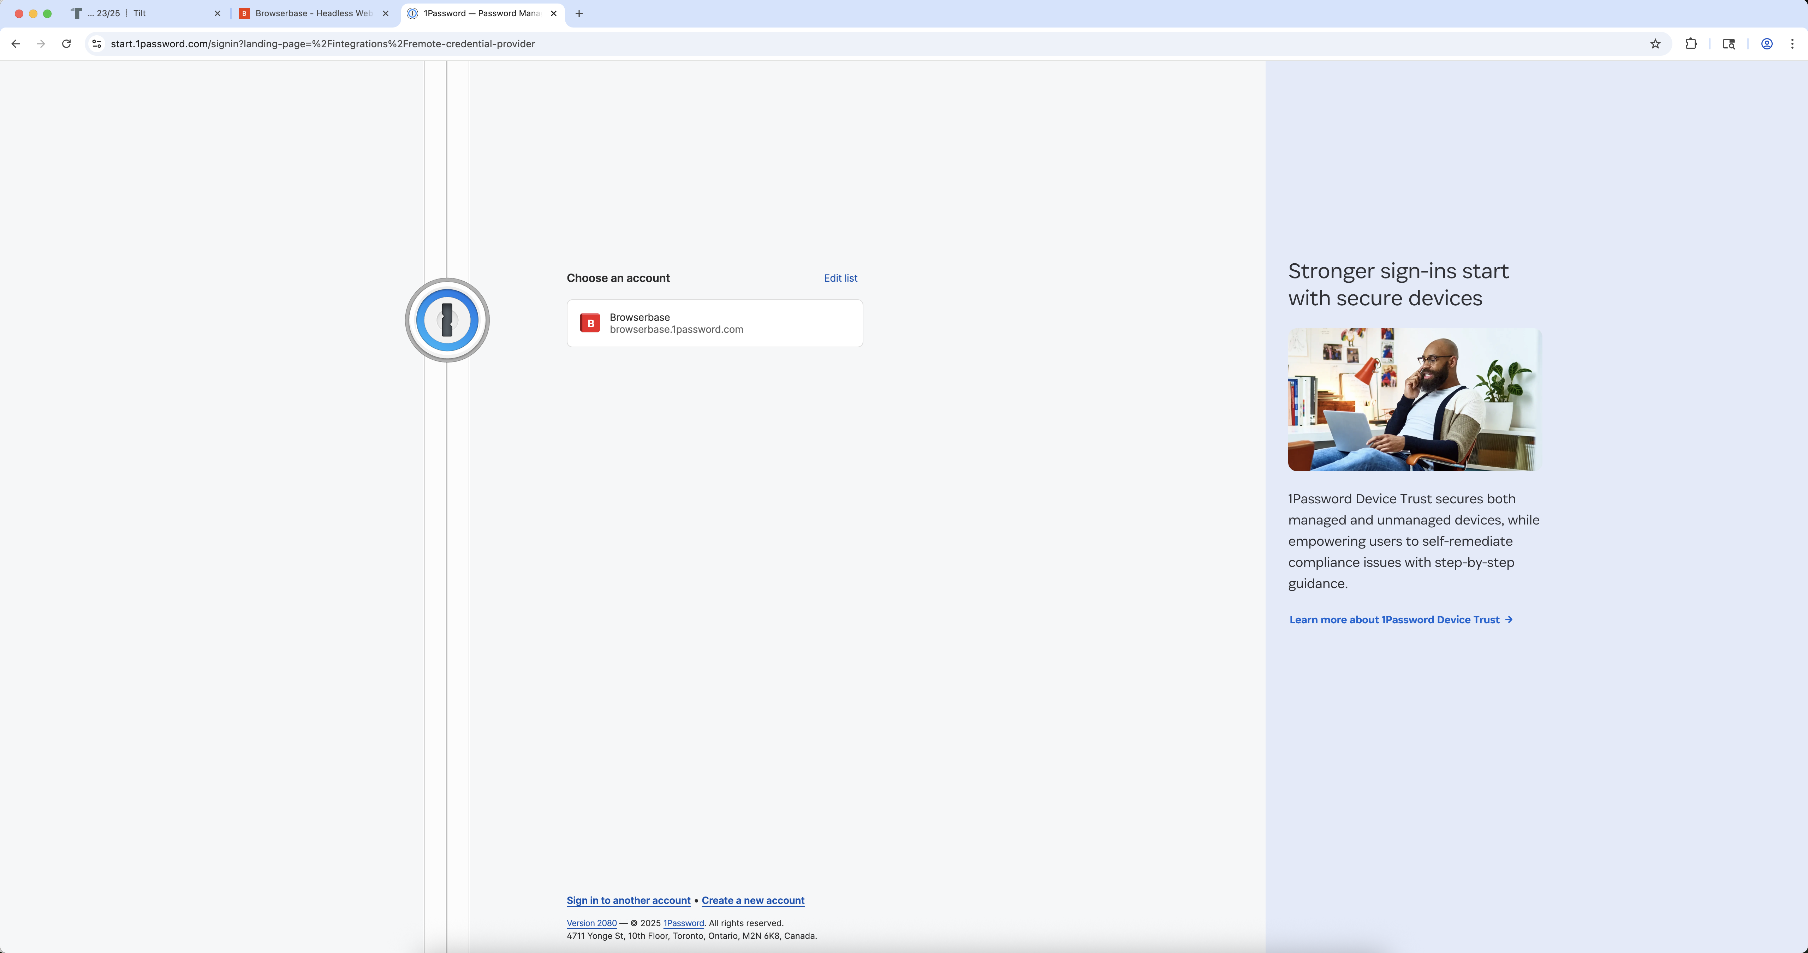Bookmark this page with star icon
Screen dimensions: 1808x953
[x=1655, y=43]
